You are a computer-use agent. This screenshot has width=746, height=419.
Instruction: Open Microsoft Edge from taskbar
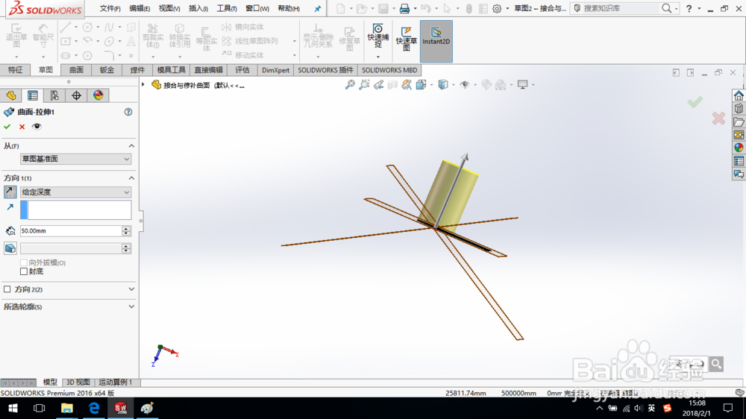[94, 408]
